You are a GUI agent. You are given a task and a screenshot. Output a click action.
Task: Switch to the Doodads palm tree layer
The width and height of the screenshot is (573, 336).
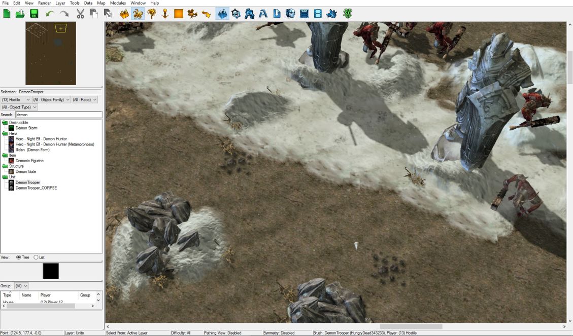(x=151, y=14)
